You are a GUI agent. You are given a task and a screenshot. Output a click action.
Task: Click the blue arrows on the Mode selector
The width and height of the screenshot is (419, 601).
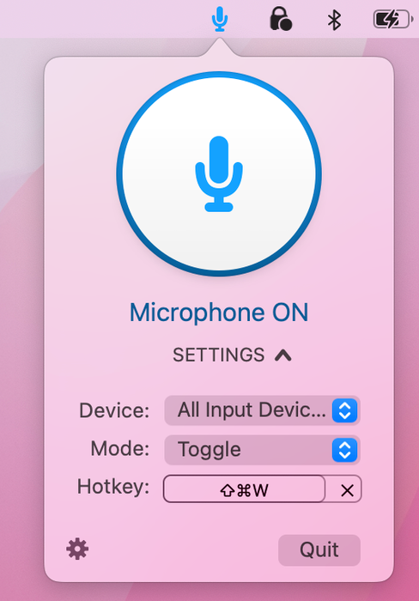[x=344, y=450]
